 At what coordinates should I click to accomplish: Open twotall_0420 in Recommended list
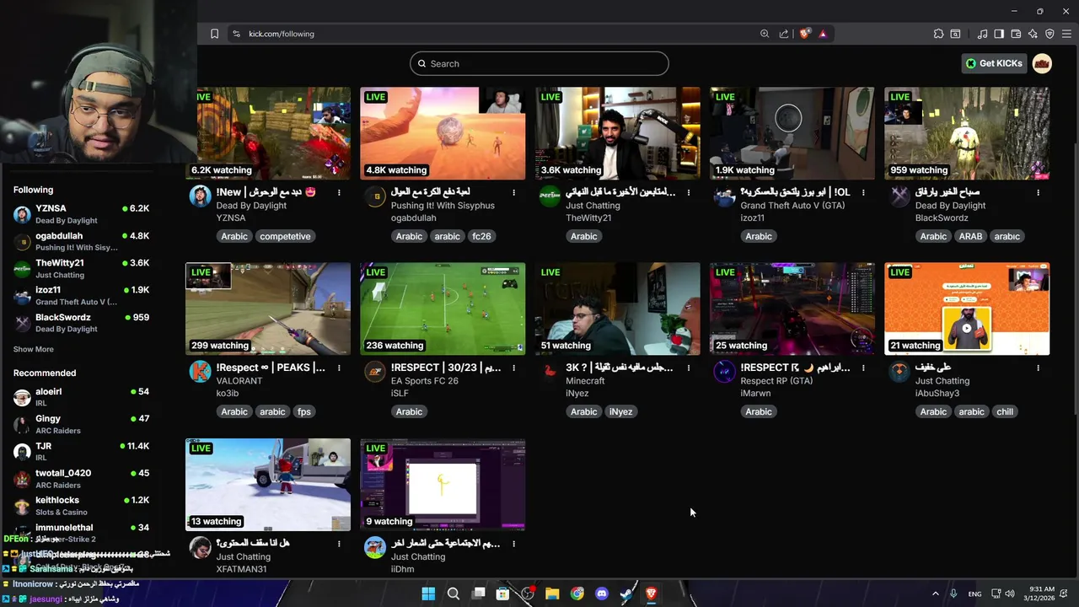pos(81,479)
